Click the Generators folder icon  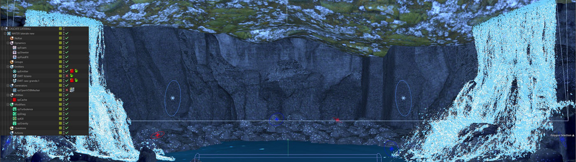12,86
